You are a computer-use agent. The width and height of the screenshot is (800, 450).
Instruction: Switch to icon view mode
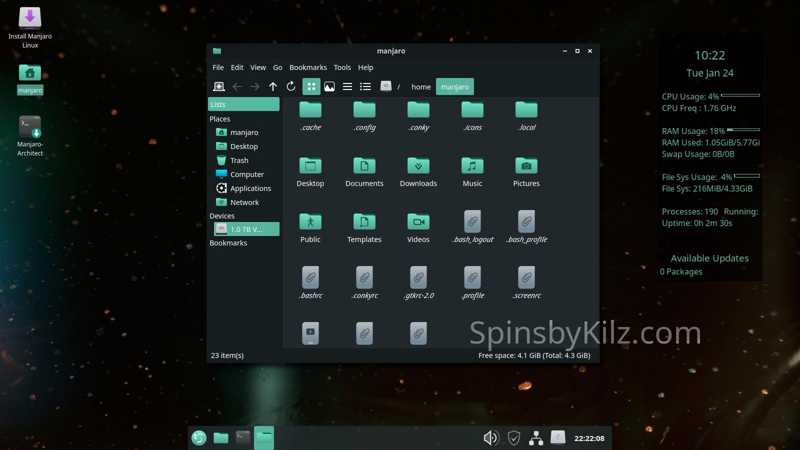[311, 86]
